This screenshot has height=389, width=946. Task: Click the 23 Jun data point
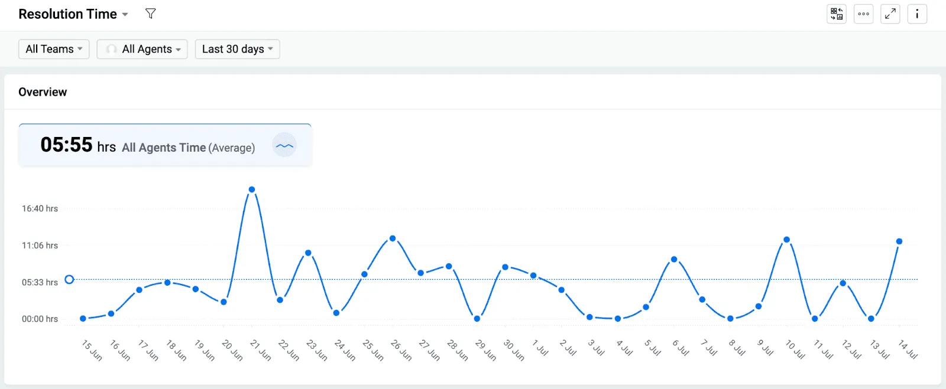308,253
